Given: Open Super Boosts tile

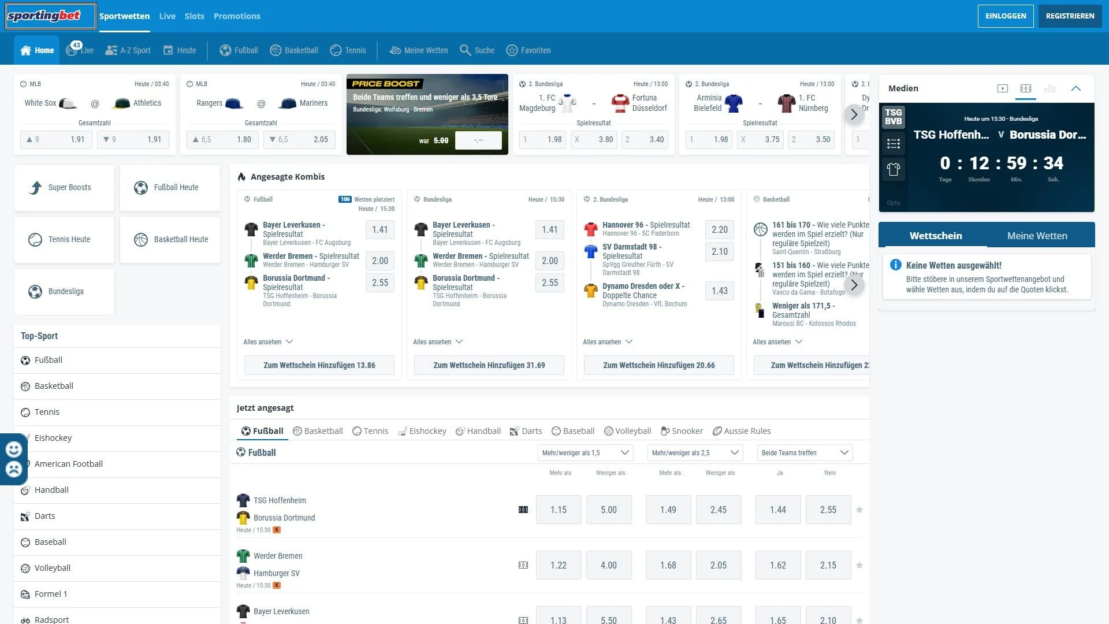Looking at the screenshot, I should [64, 188].
